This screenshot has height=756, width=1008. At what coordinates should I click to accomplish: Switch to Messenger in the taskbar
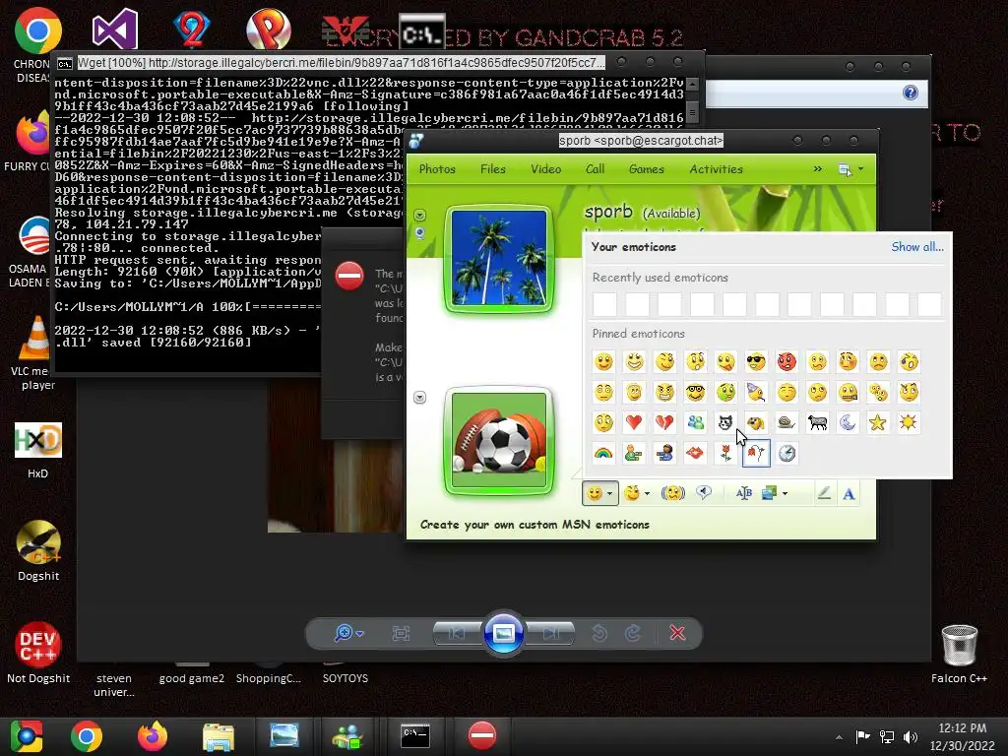tap(347, 736)
